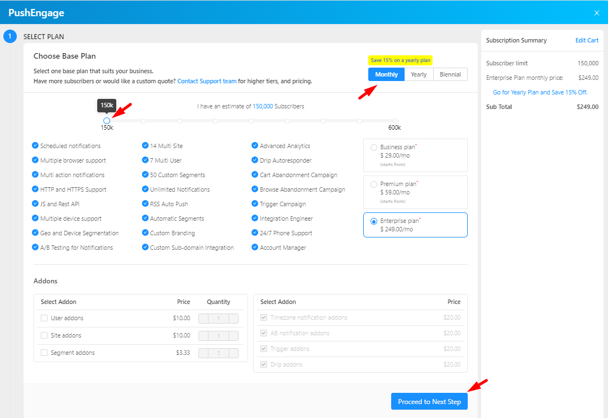Increase the Site addons quantity
Viewport: 608px width, 418px height.
coord(234,336)
